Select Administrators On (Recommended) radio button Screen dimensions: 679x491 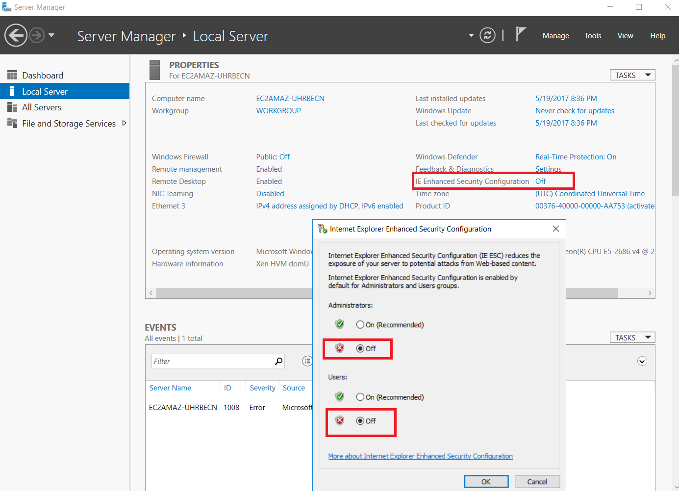(360, 325)
